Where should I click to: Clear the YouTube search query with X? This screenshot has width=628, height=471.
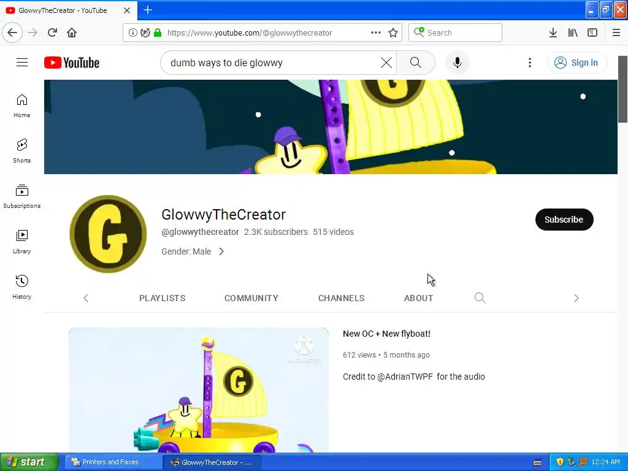pyautogui.click(x=386, y=63)
